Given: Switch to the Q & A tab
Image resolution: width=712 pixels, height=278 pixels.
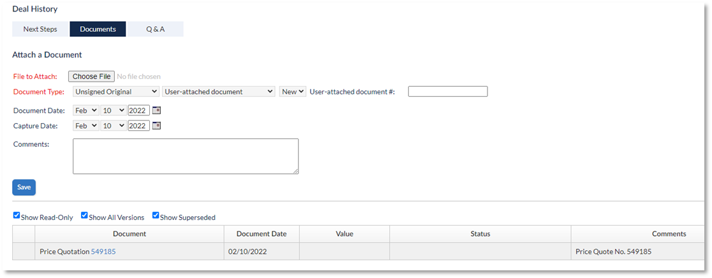Looking at the screenshot, I should (155, 29).
